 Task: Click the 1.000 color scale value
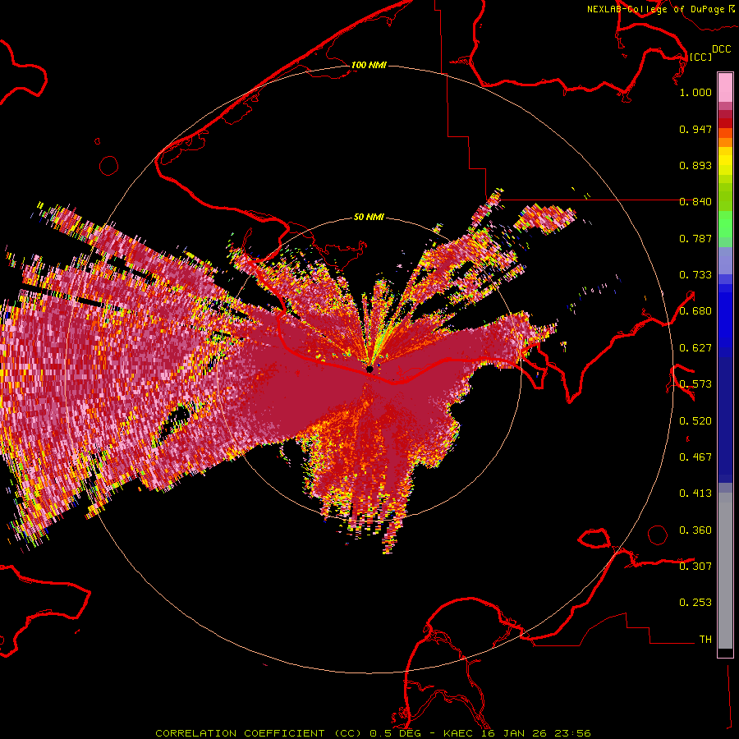pos(695,92)
